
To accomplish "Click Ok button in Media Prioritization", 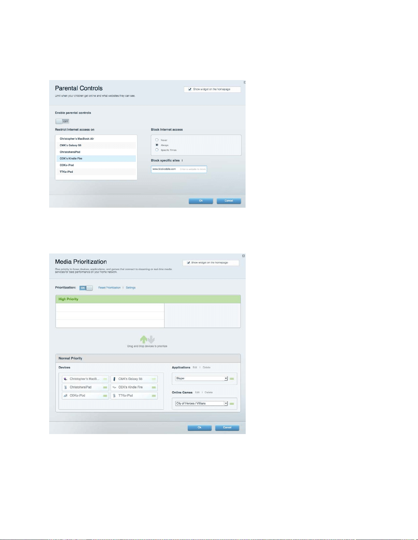I will point(200,428).
